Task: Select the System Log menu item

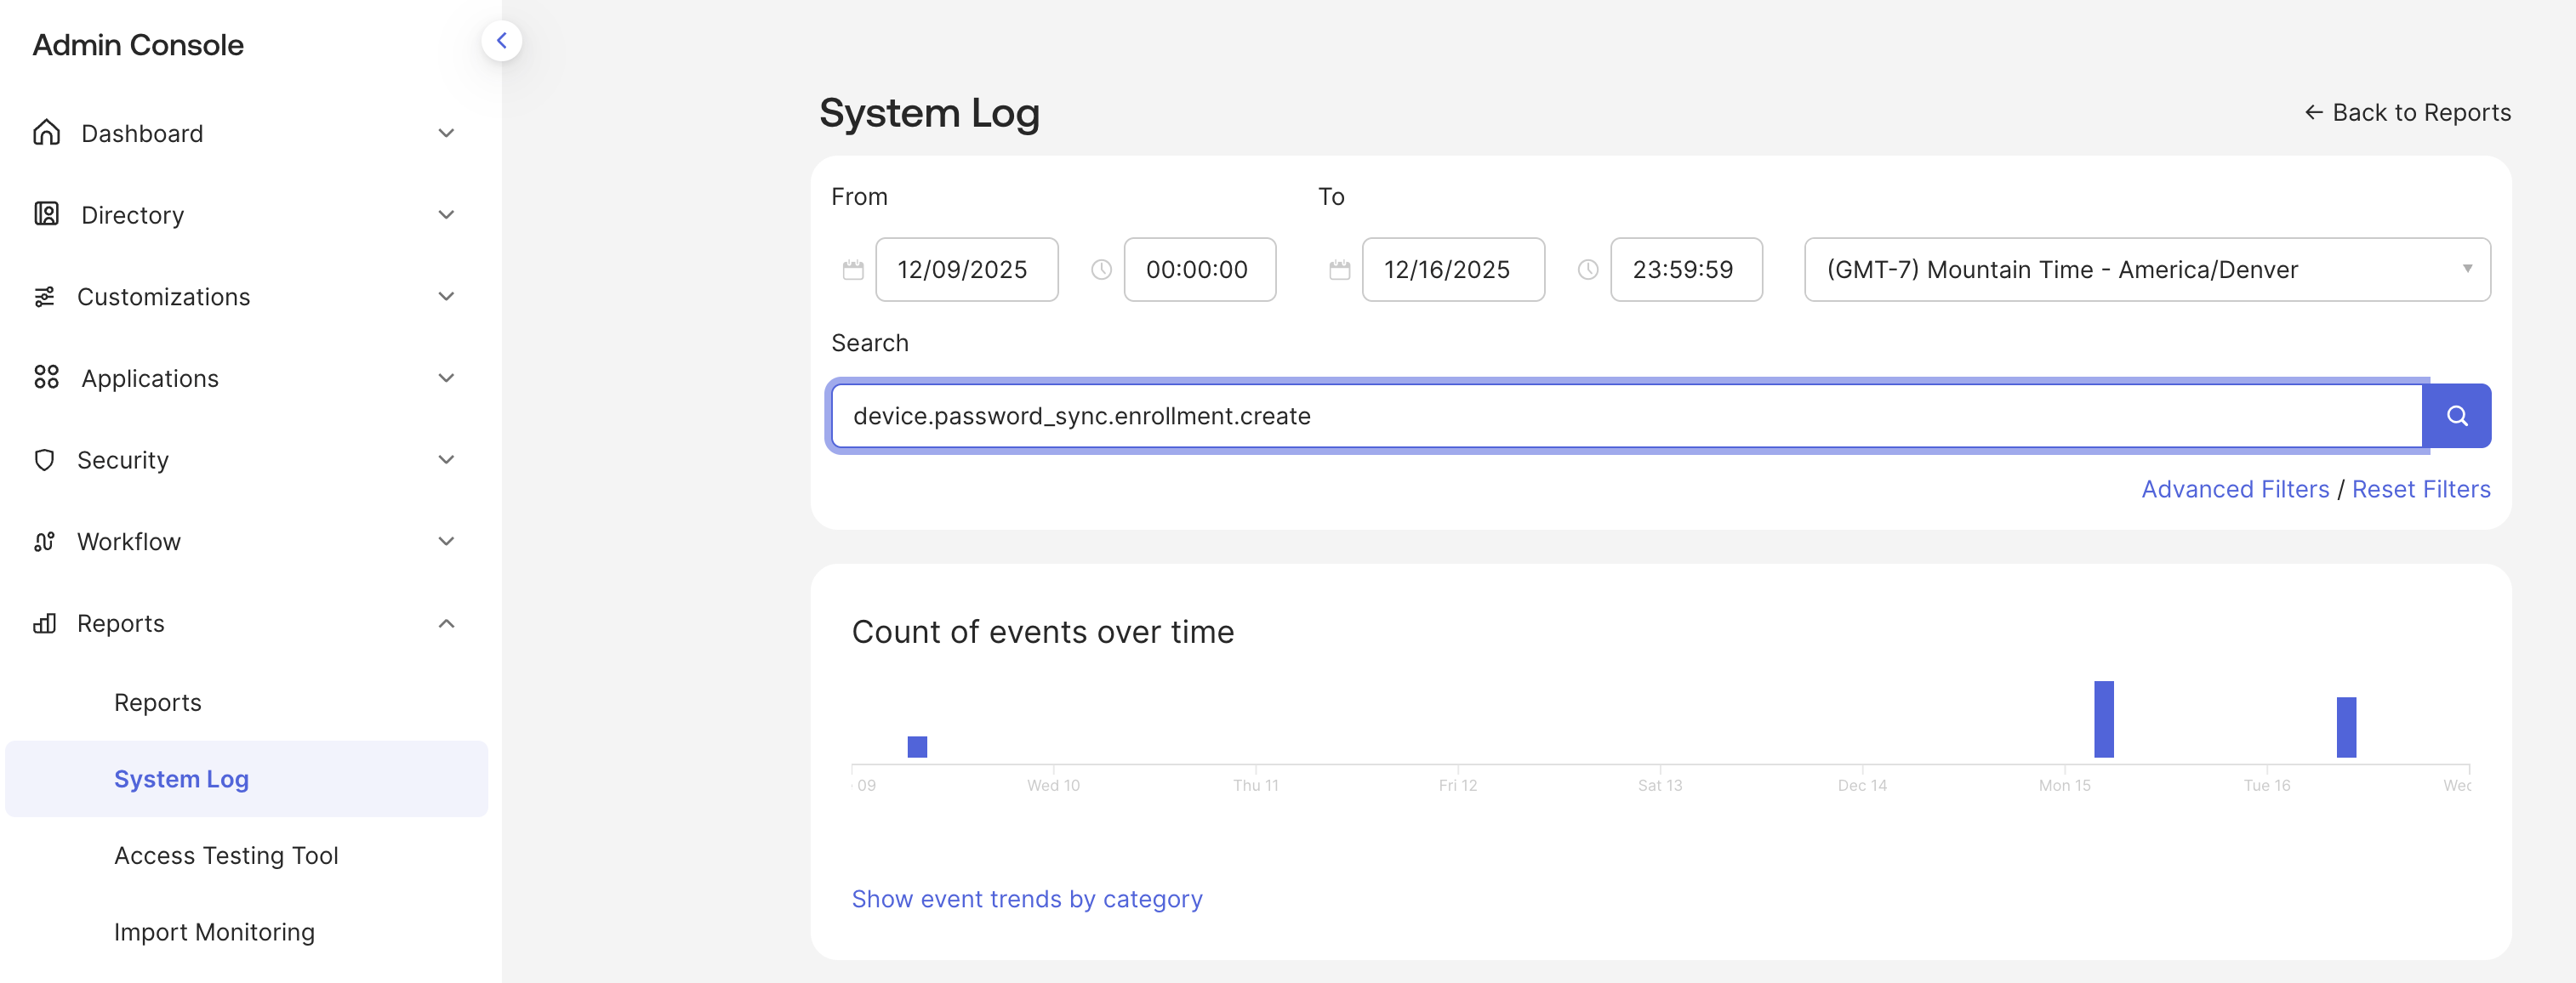Action: click(x=247, y=779)
